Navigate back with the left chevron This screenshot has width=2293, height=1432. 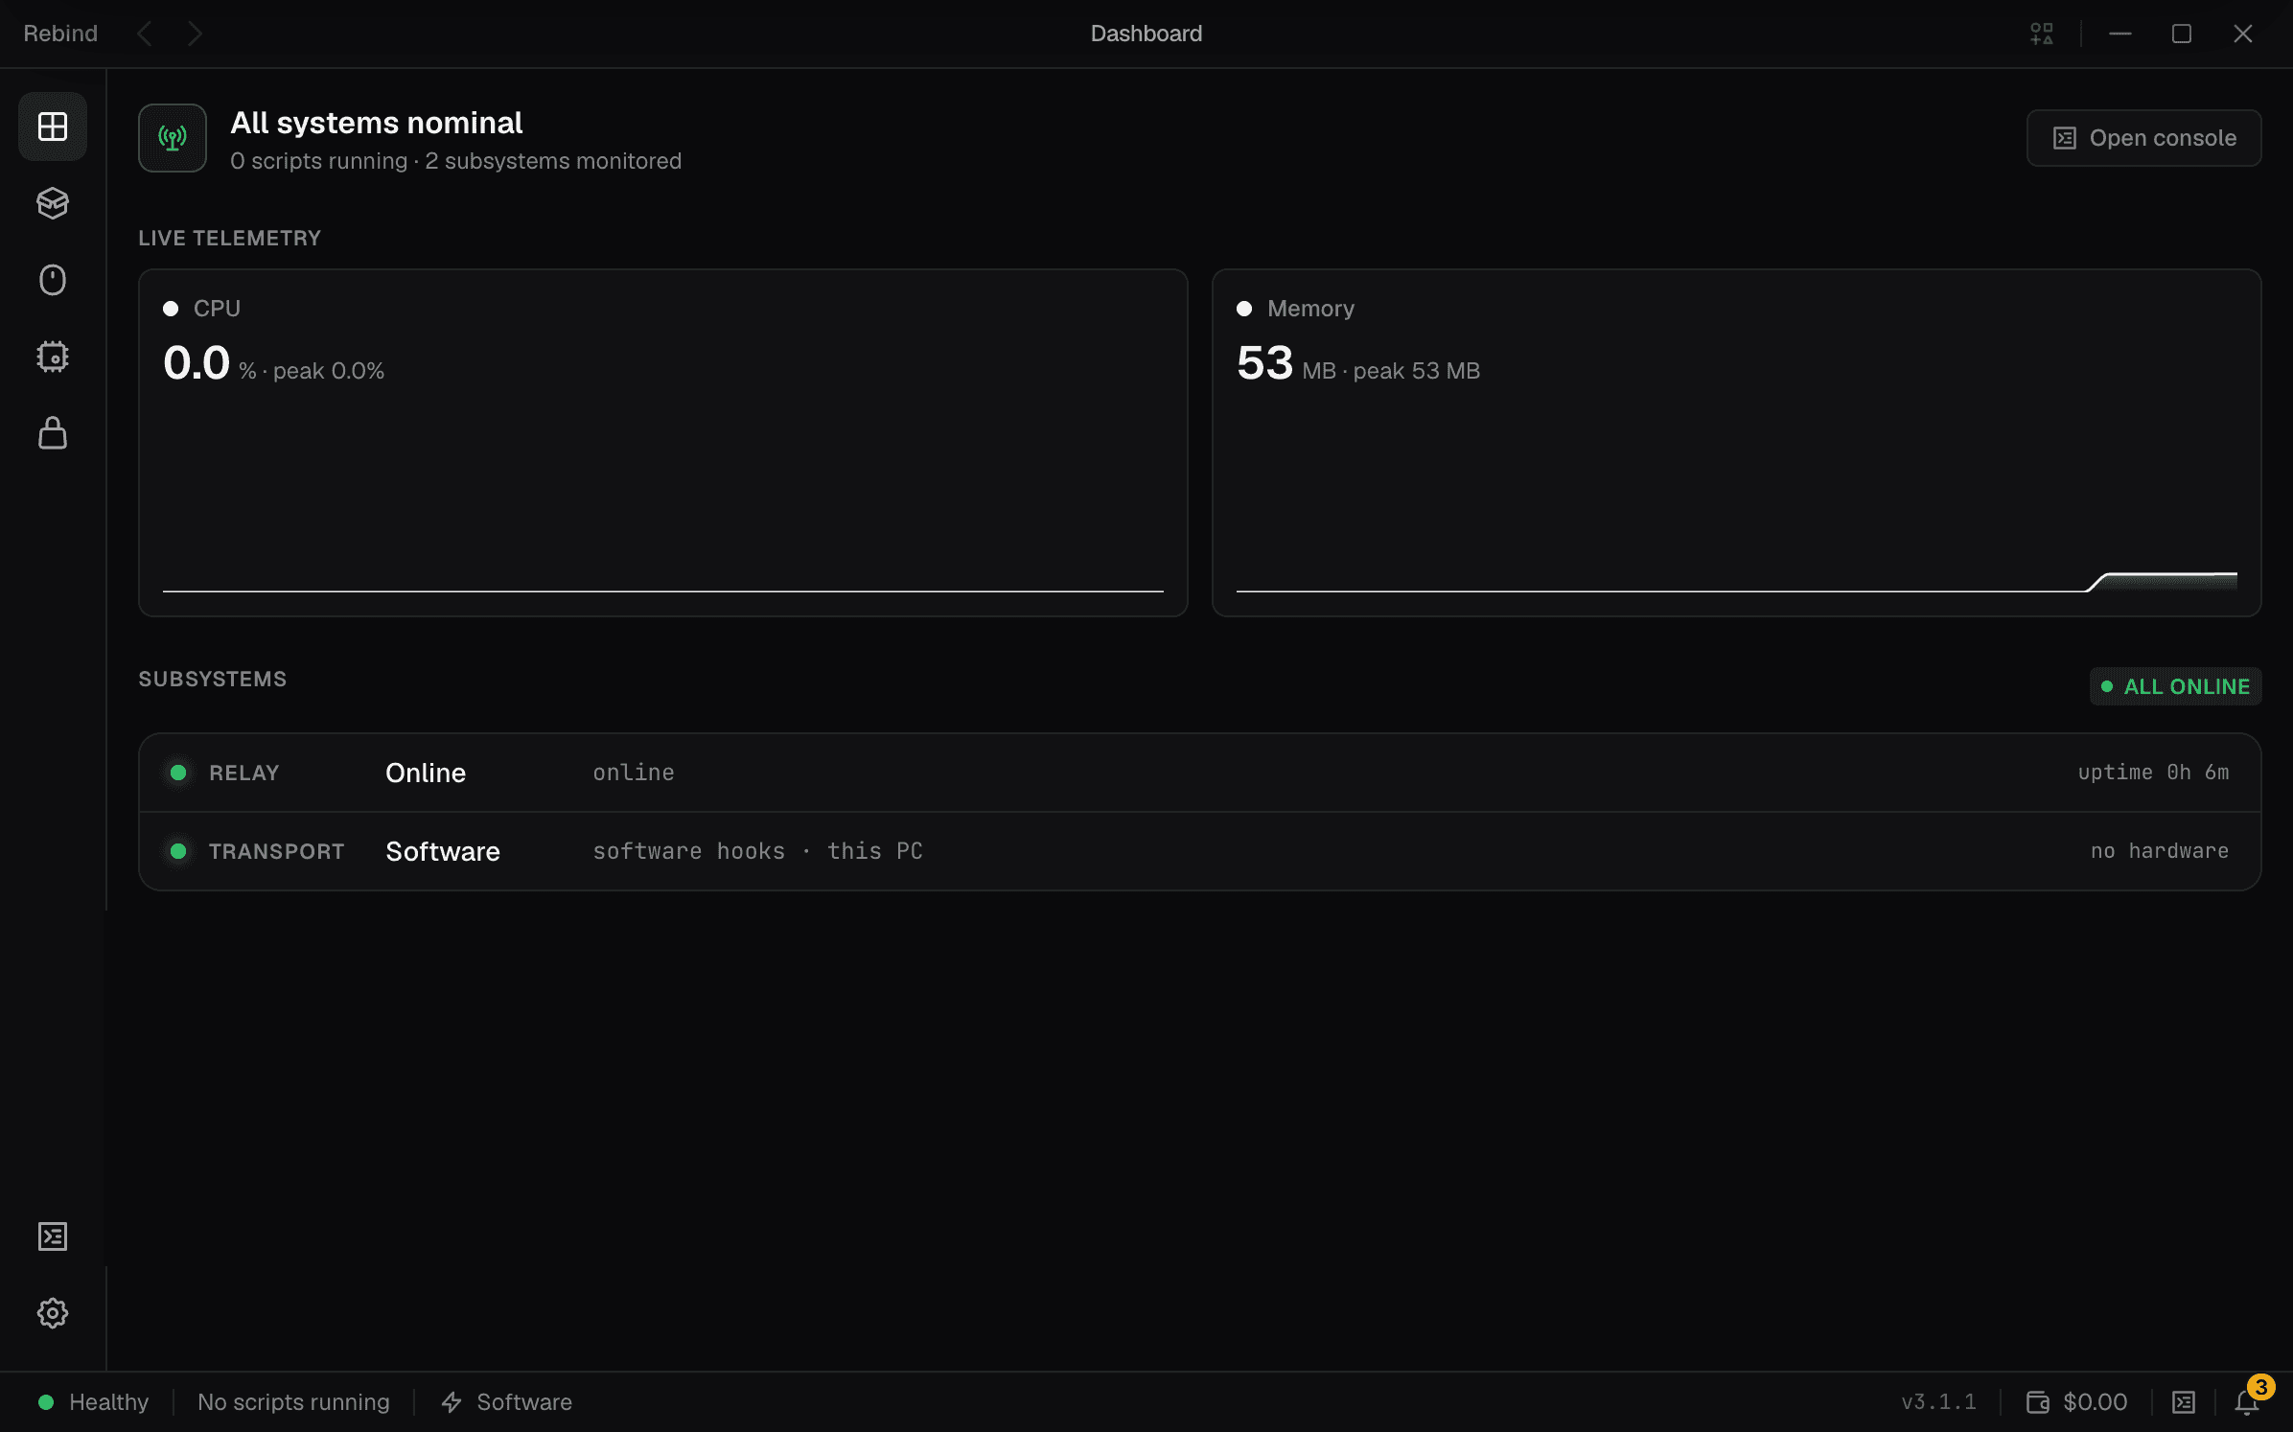click(x=145, y=34)
